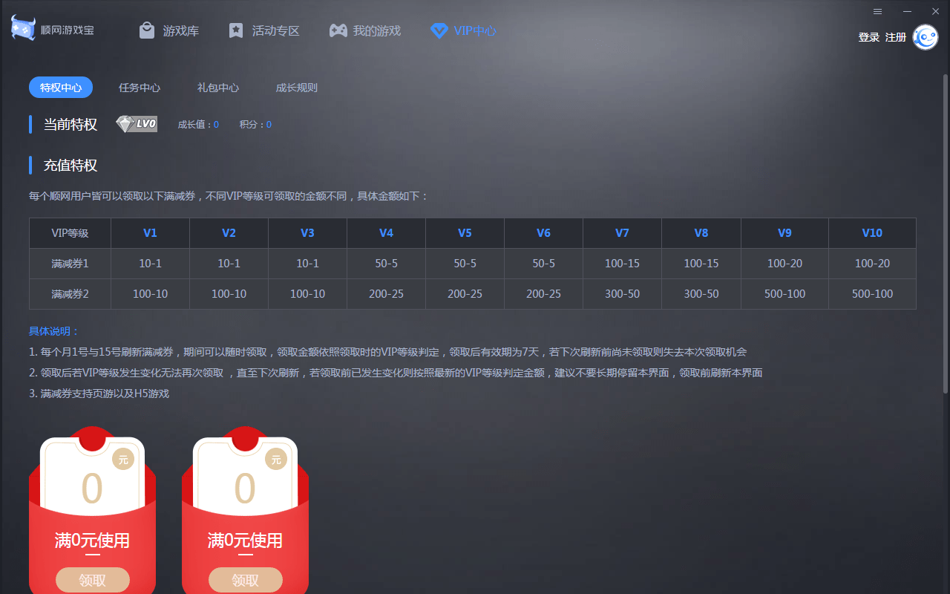
Task: Click 领取 on the first red envelope
Action: [x=92, y=579]
